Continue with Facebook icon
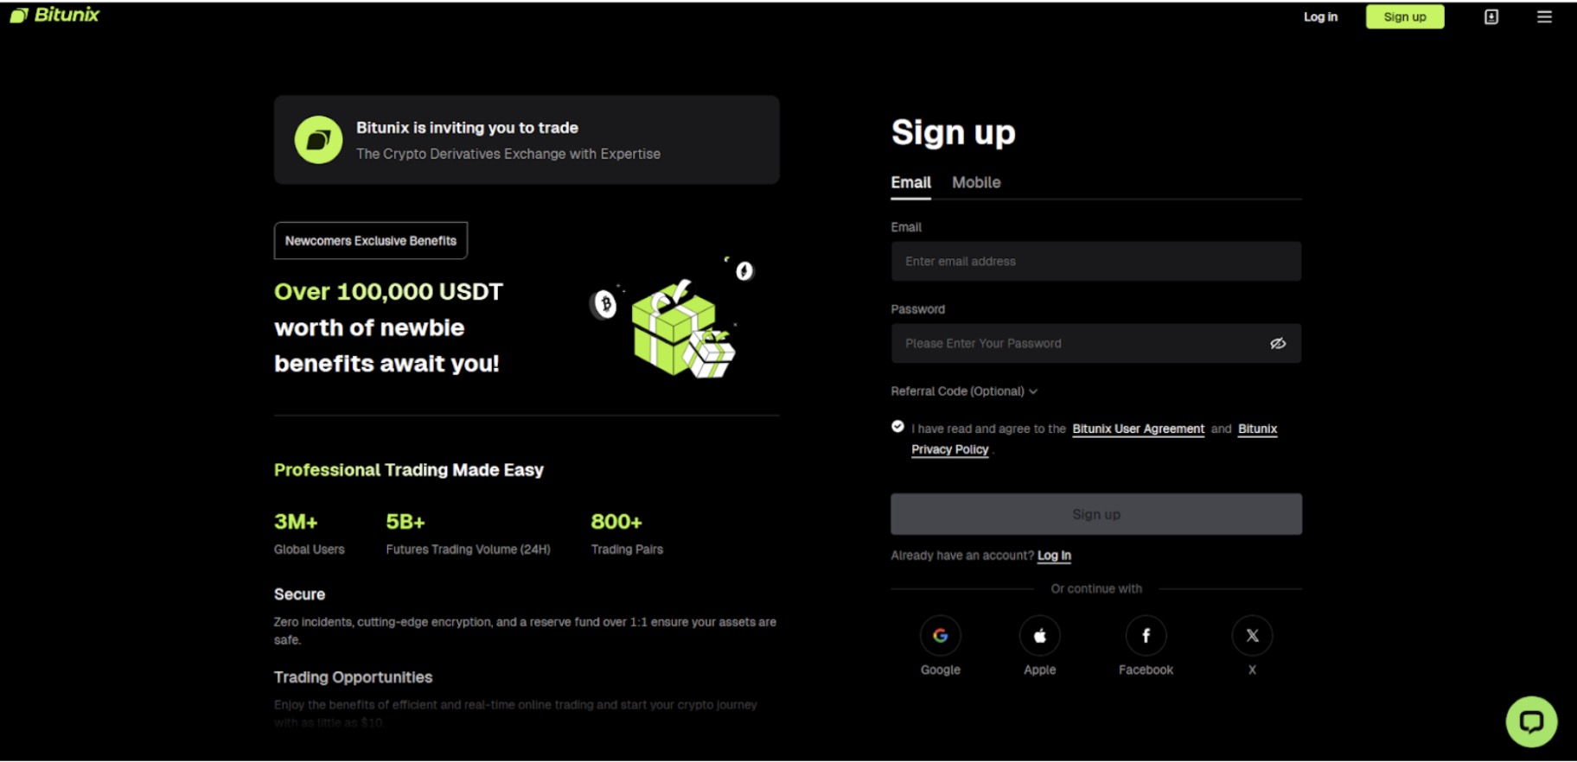Viewport: 1577px width, 762px height. tap(1146, 636)
